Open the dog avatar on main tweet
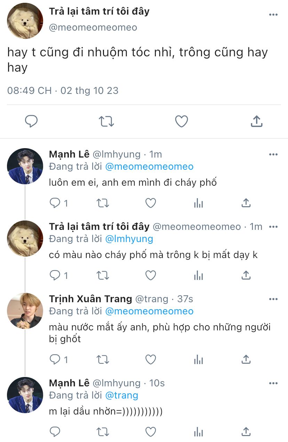Viewport: 288px width, 442px height. coord(25,21)
